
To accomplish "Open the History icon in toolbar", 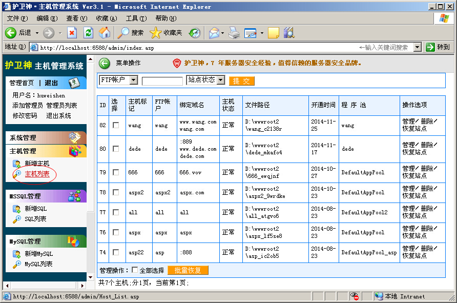I will pyautogui.click(x=195, y=33).
